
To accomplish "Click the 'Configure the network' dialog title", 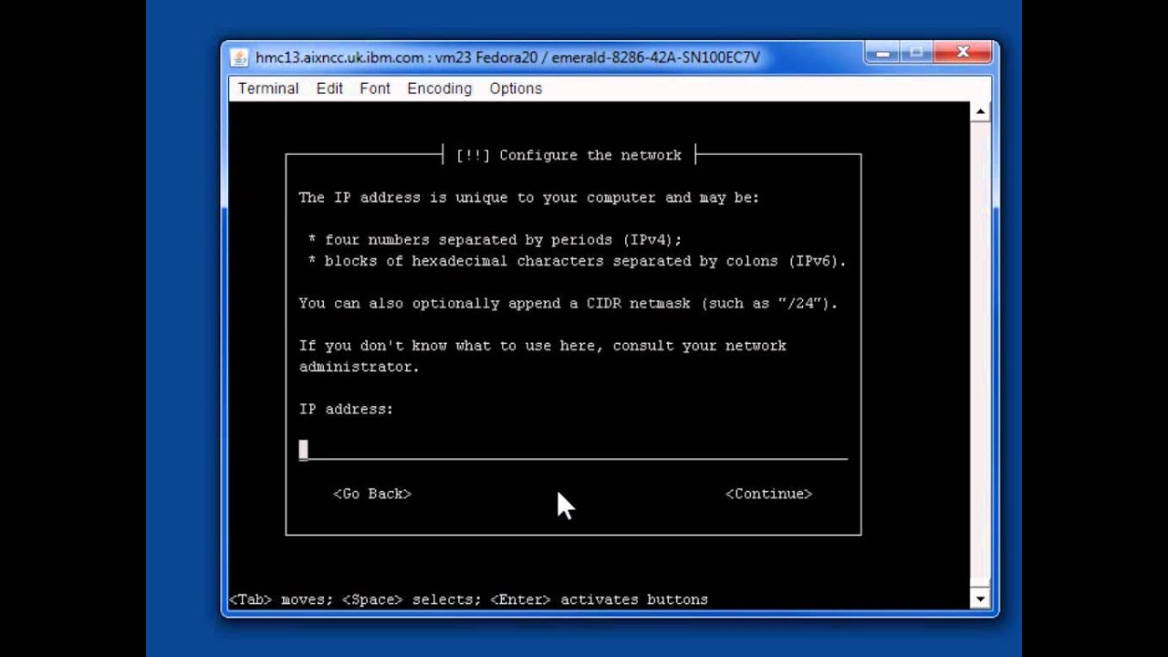I will (568, 155).
